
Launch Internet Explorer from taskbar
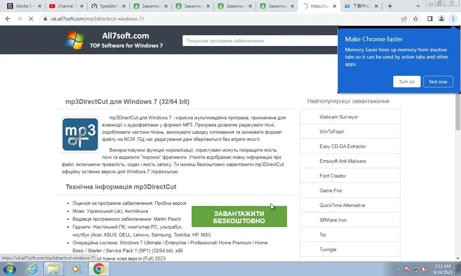tap(32, 269)
